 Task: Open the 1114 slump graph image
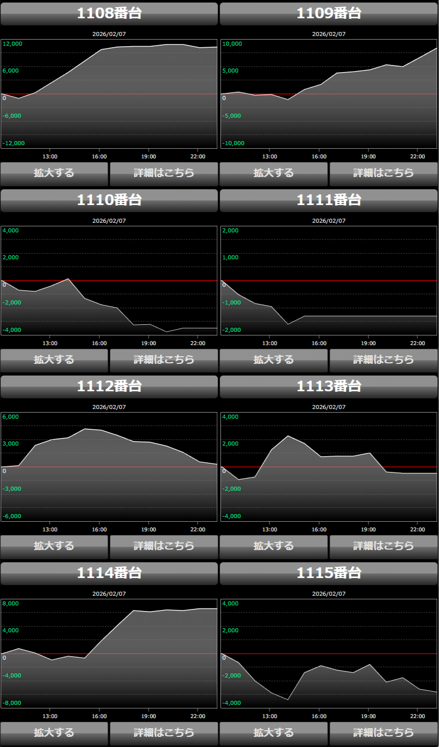point(109,654)
